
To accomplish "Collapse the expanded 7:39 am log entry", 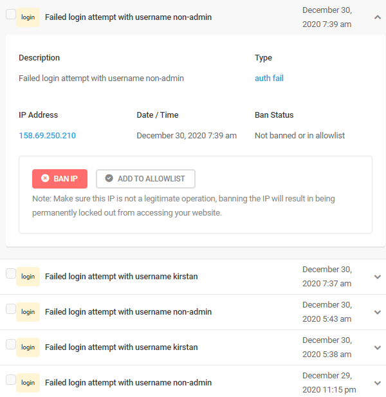I will [x=378, y=17].
